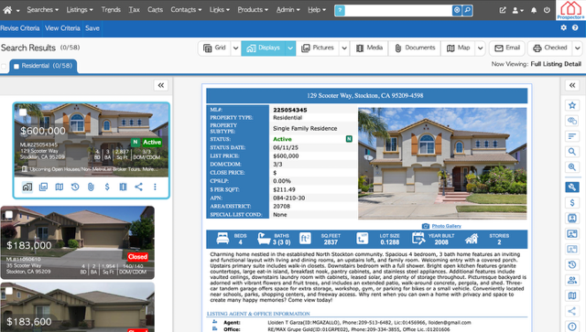Open the Home icon in the top bar
The image size is (586, 332).
click(7, 10)
